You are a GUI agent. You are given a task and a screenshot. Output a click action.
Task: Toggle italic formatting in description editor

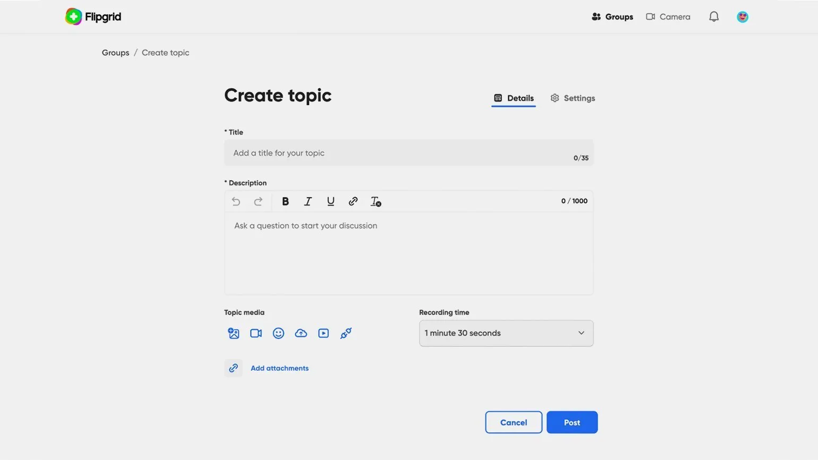[x=308, y=201]
